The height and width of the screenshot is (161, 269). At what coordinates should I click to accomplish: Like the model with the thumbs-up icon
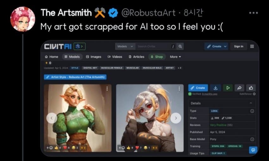coord(251,88)
